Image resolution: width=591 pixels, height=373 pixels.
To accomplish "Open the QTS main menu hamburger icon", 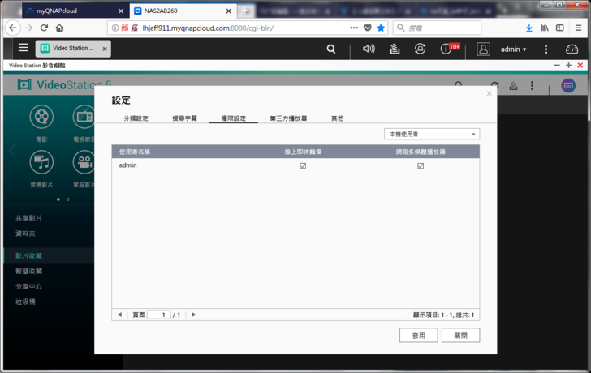I will (x=23, y=49).
